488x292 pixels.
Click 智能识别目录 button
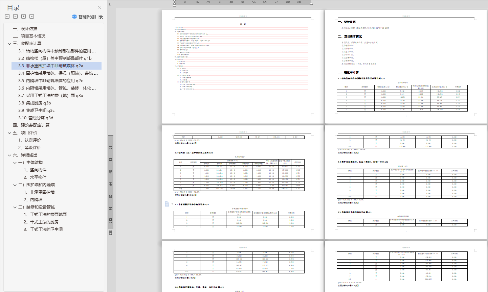pyautogui.click(x=90, y=17)
